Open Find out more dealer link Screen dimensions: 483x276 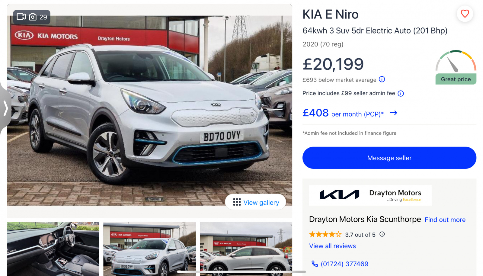click(445, 220)
